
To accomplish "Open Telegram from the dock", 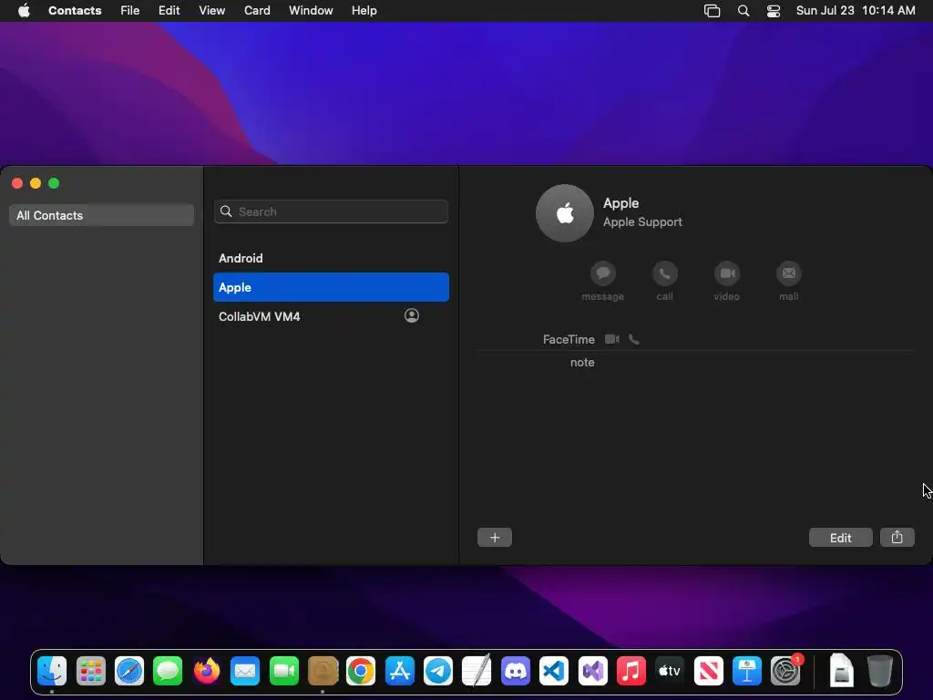I will pos(438,671).
